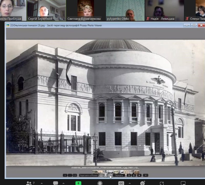Viewport: 205px width, 185px height.
Task: Minimize the Picasa Photo Viewer window
Action: click(187, 25)
